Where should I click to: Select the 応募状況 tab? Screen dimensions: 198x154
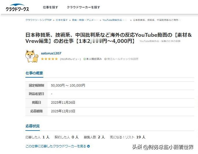(x=33, y=126)
